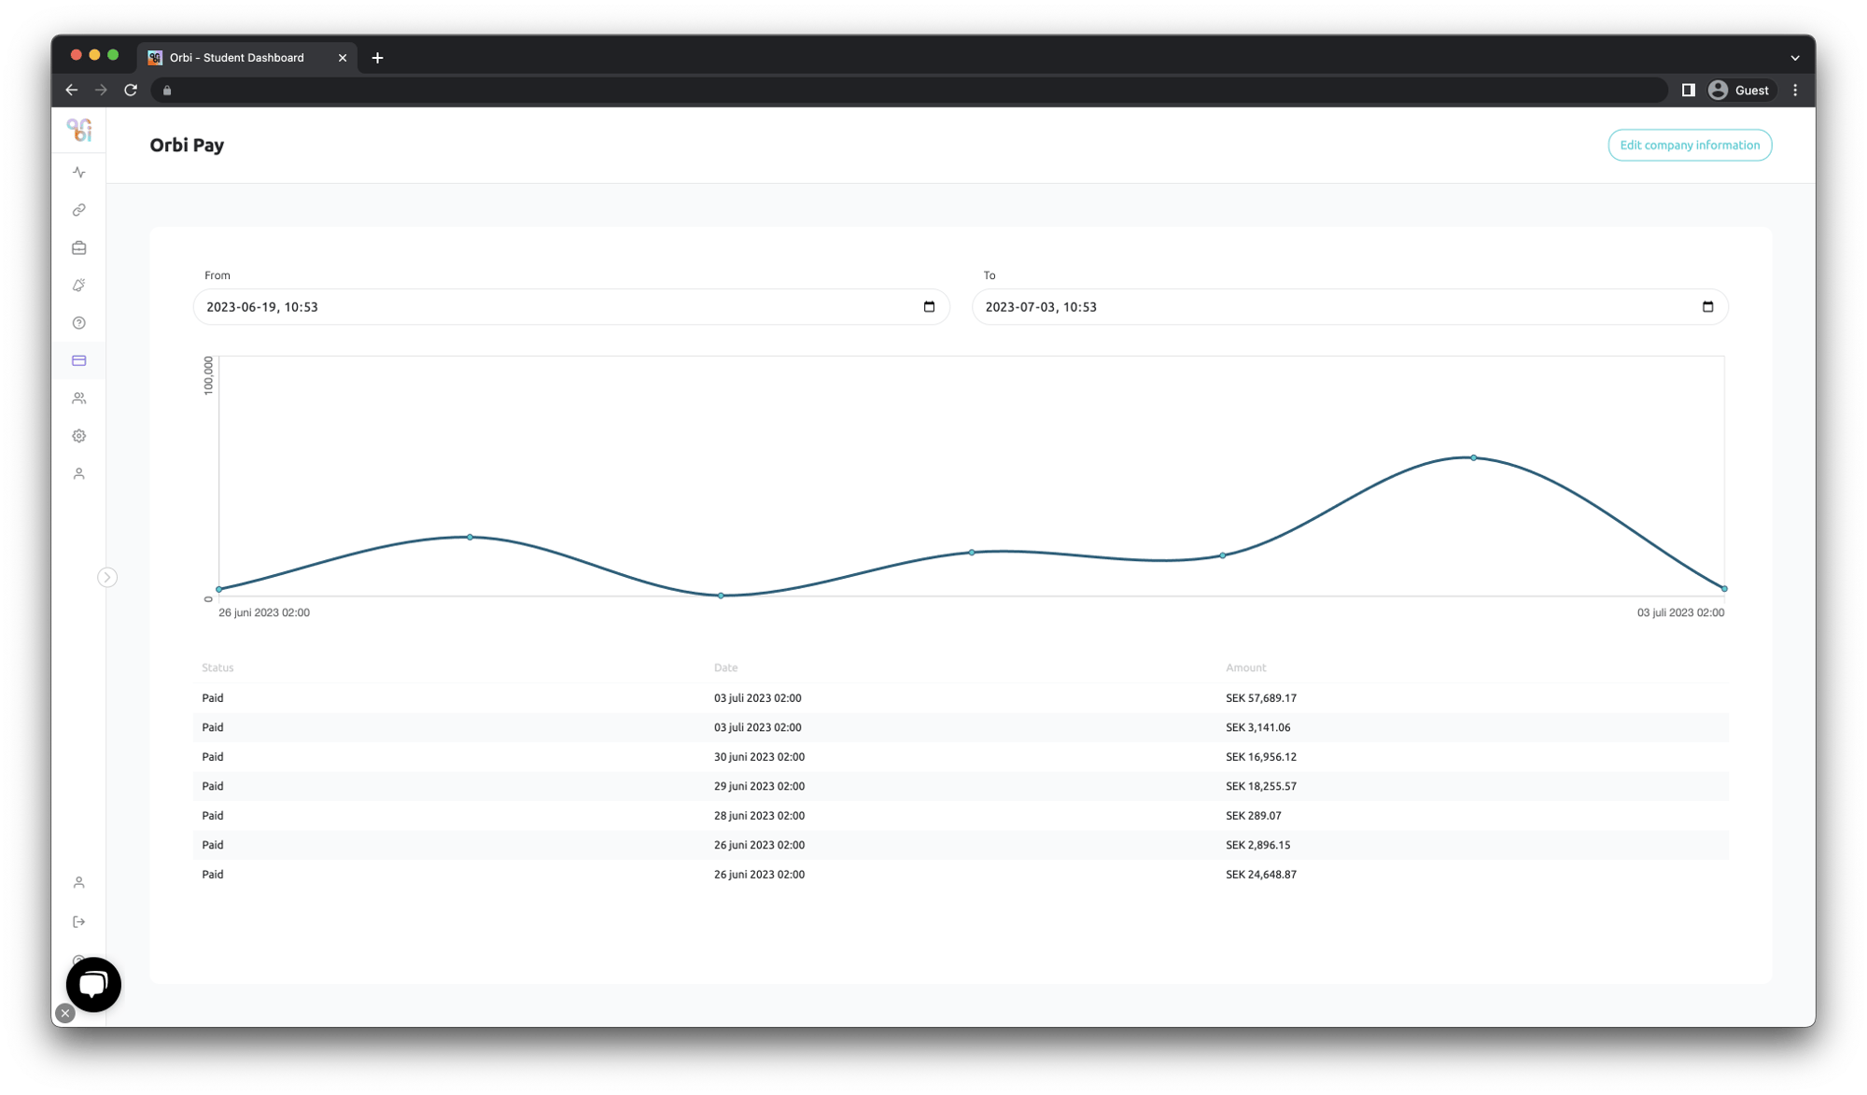
Task: Click the logout icon in sidebar
Action: pos(79,921)
